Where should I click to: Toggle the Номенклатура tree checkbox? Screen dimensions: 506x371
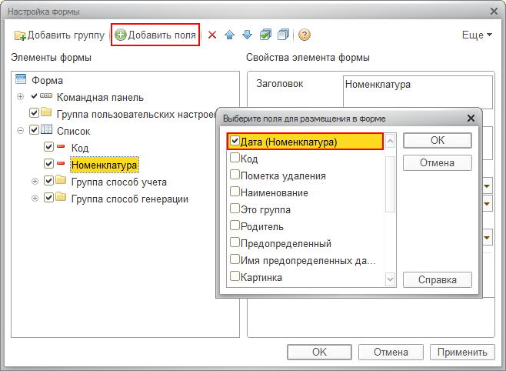click(x=48, y=164)
